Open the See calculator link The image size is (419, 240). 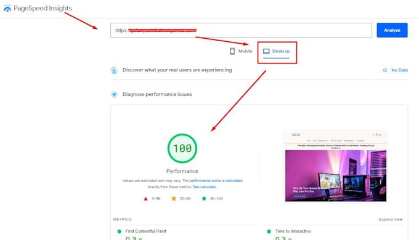(205, 187)
